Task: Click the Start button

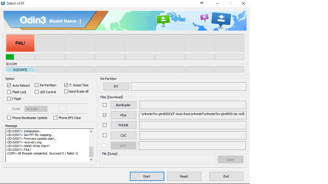Action: click(147, 176)
